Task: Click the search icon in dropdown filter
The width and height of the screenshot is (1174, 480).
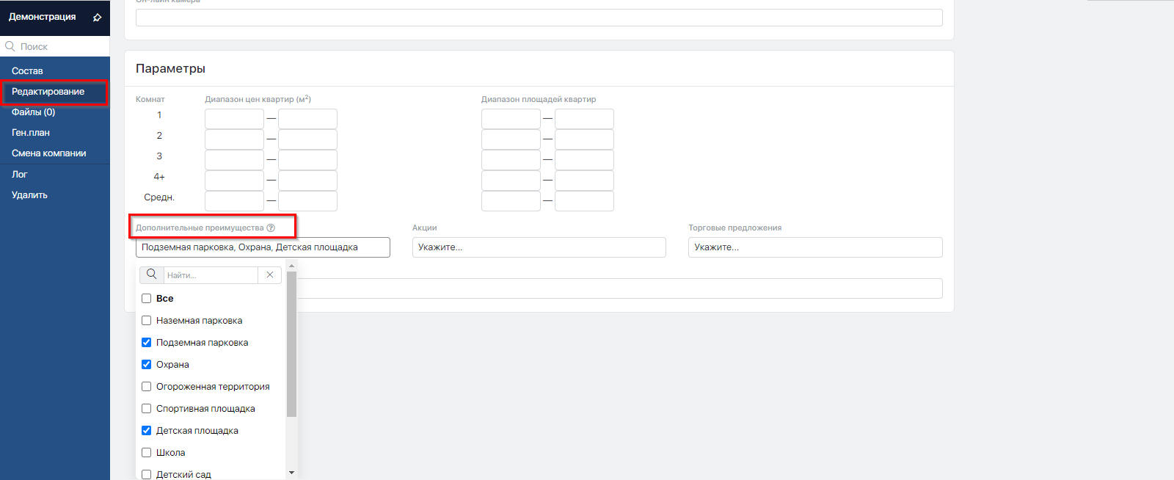Action: click(x=152, y=274)
